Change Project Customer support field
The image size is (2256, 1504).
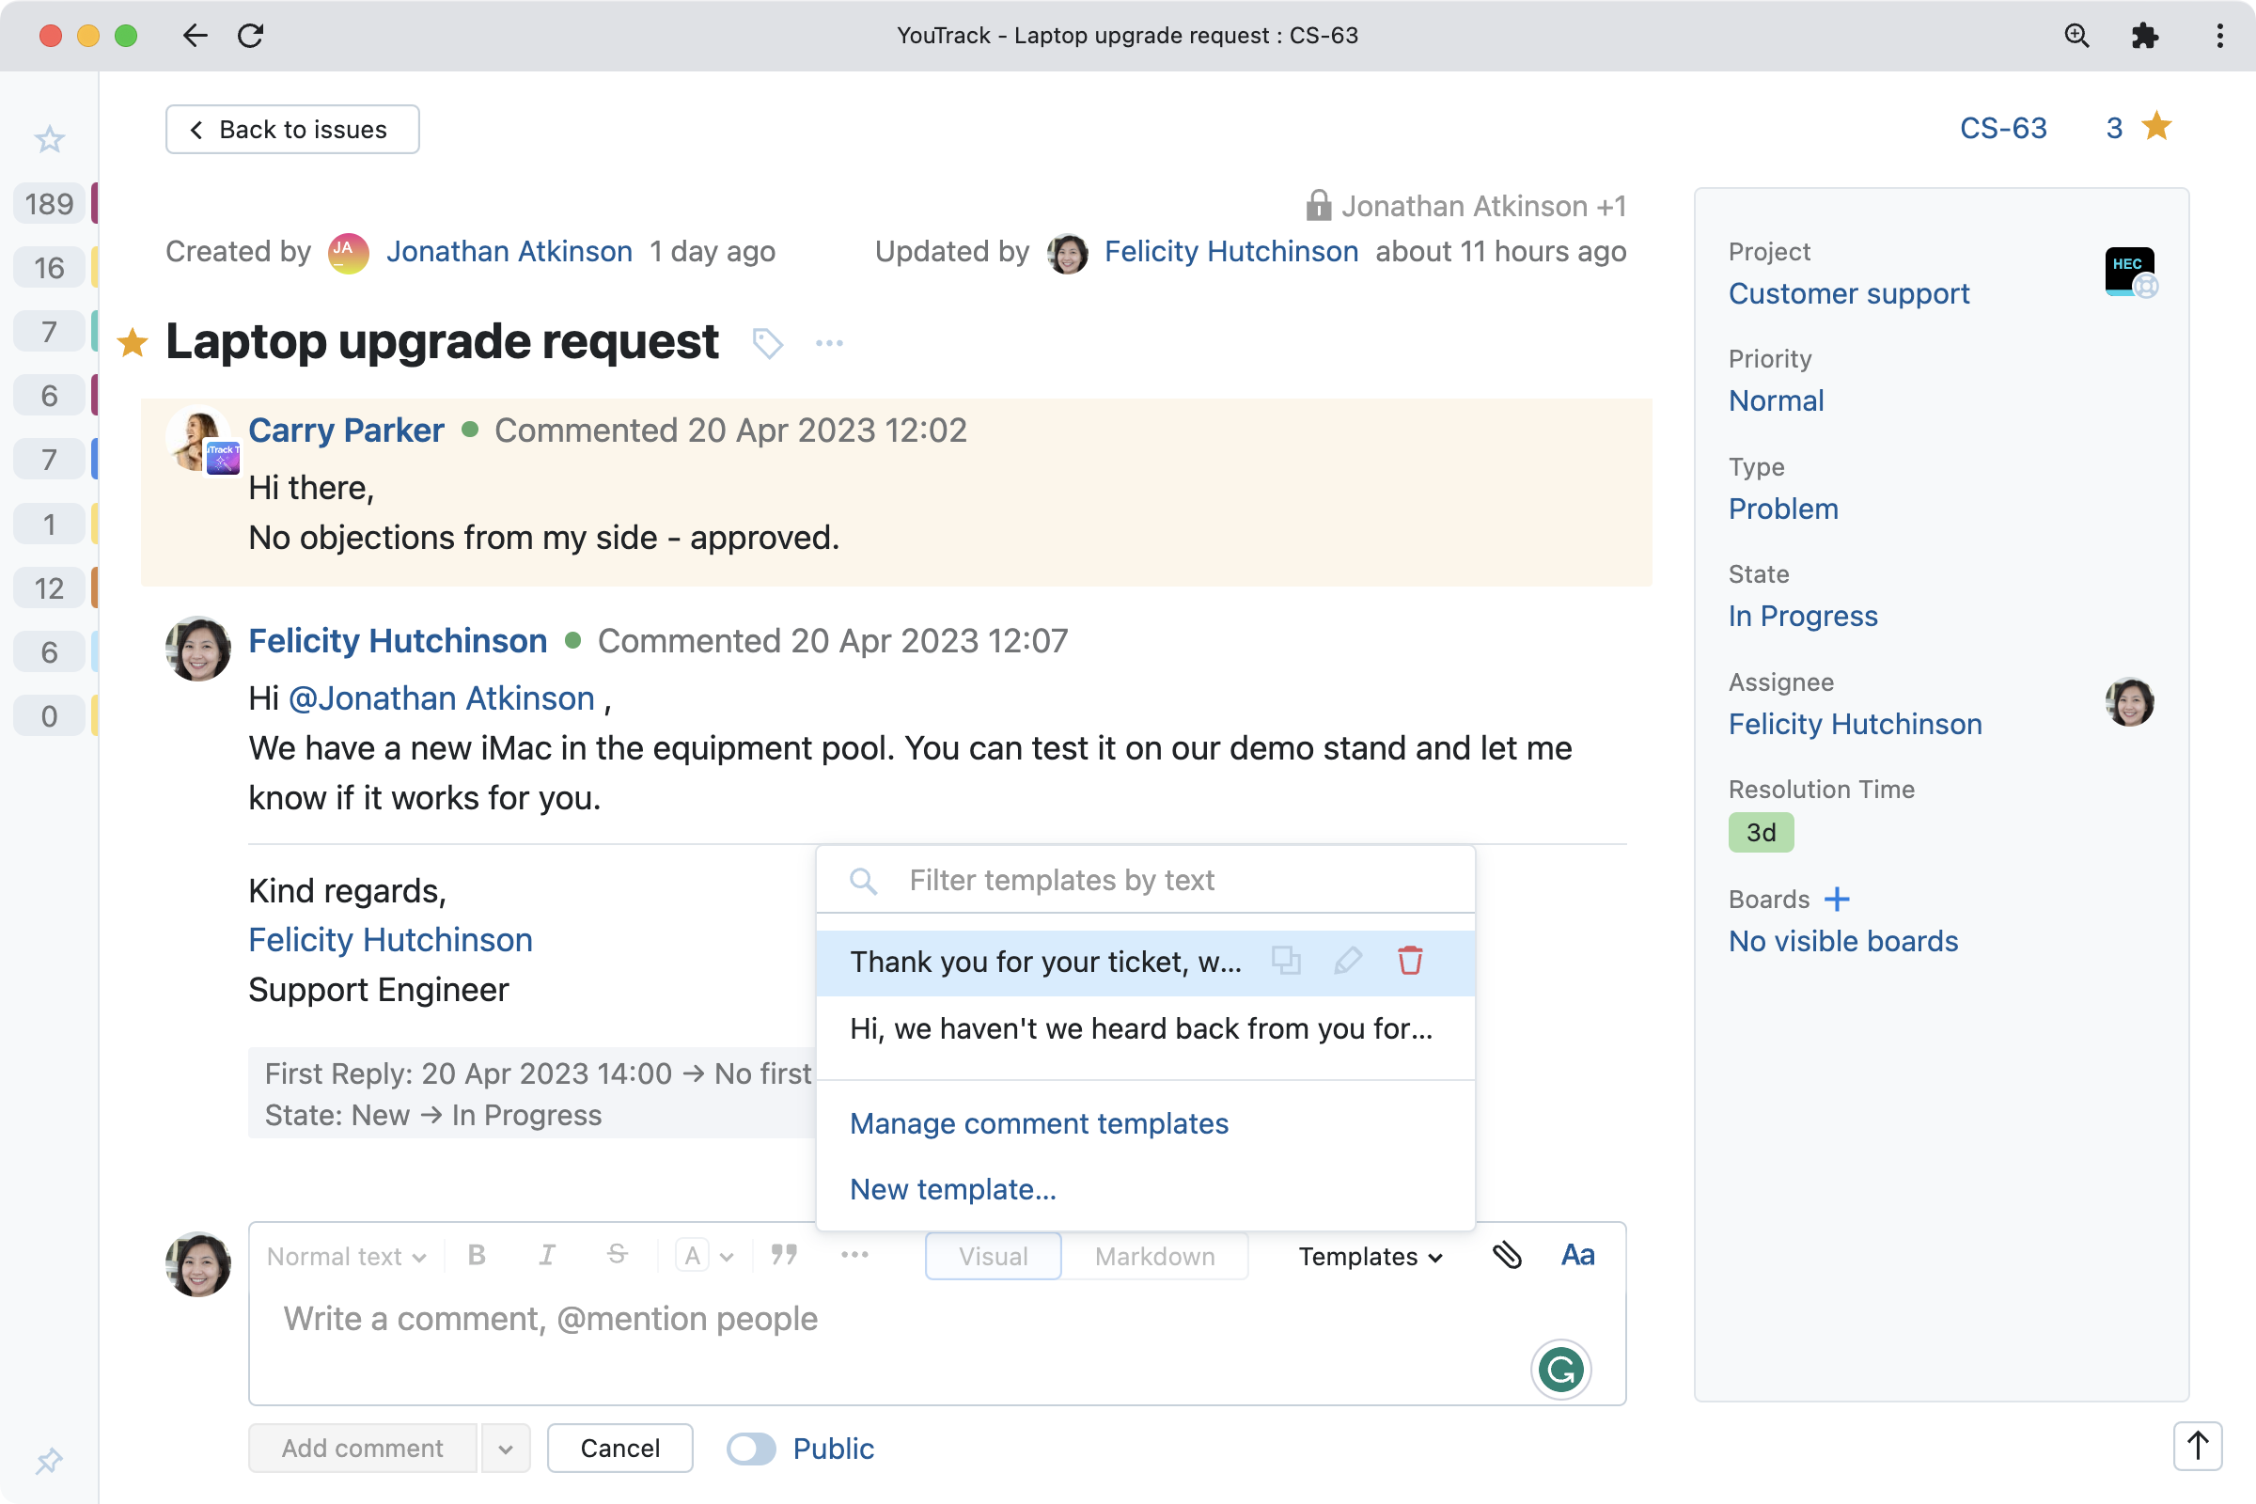pos(1848,293)
